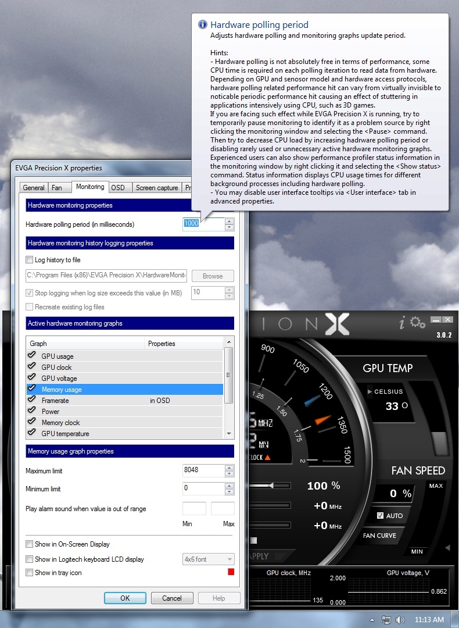Open the settings gears in Precision X
Viewport: 459px width, 628px height.
pos(418,322)
